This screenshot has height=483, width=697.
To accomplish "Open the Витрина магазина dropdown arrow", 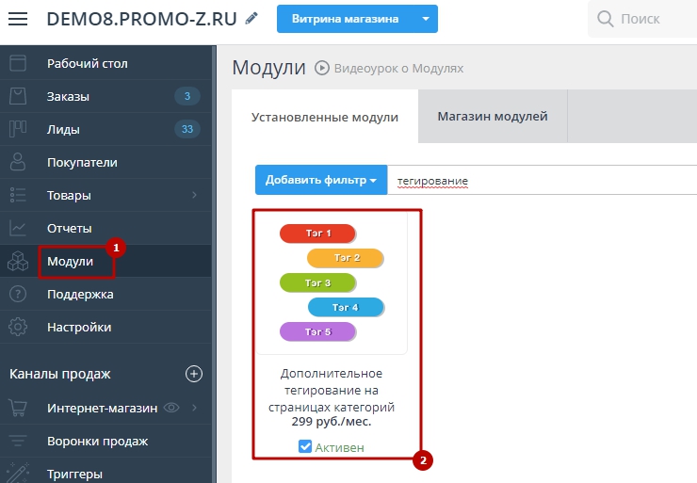I will tap(426, 19).
